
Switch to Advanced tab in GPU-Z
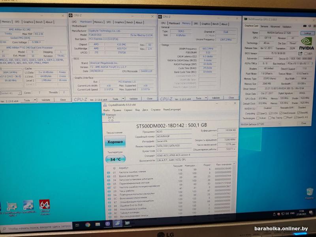(275, 26)
